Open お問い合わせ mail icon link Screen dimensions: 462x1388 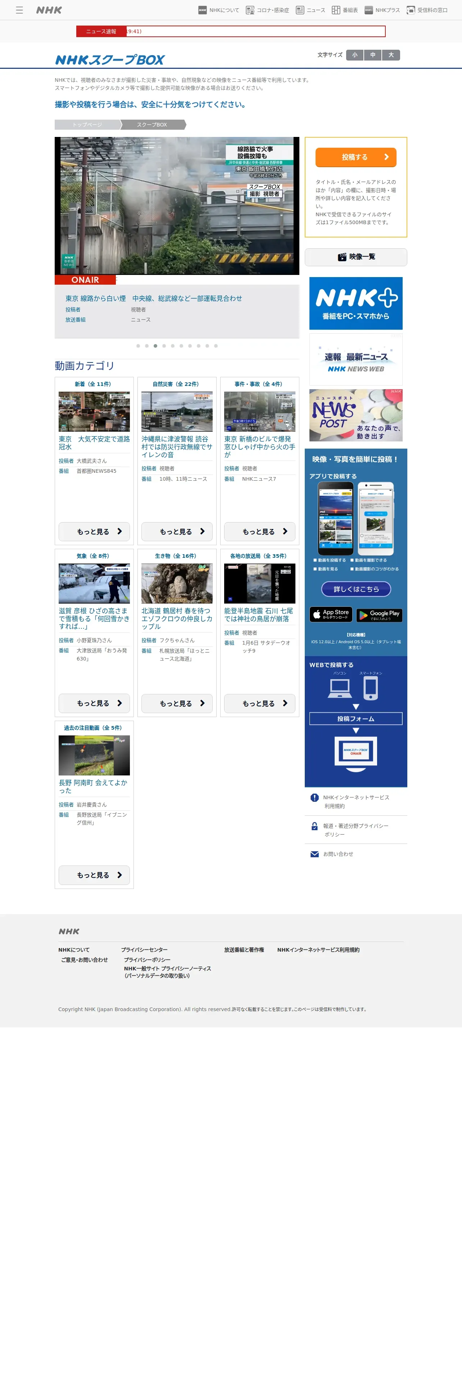(314, 855)
